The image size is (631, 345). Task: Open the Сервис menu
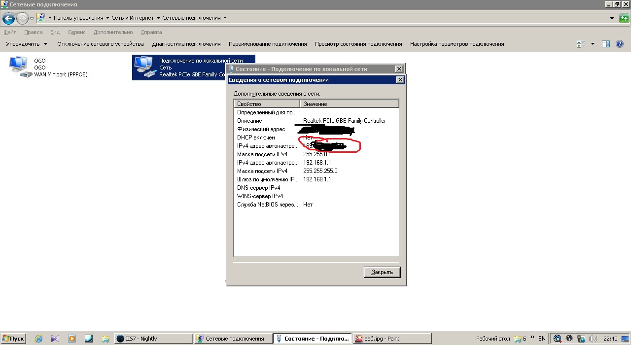tap(76, 32)
